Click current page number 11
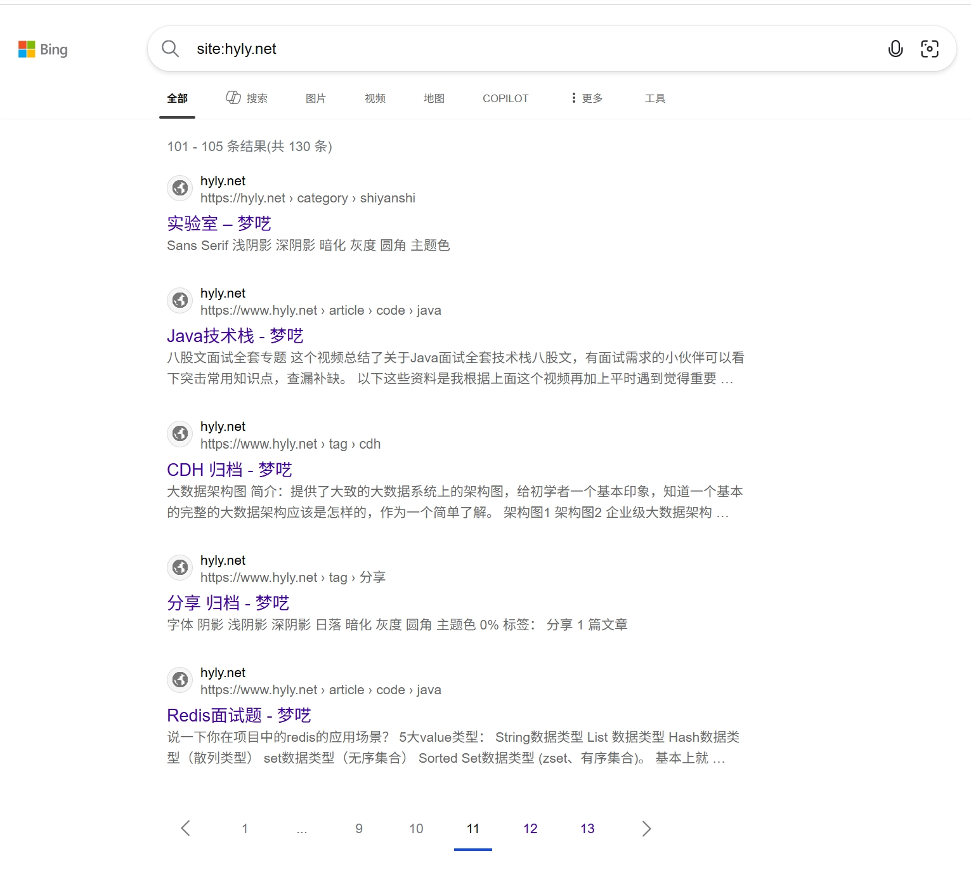 coord(473,829)
